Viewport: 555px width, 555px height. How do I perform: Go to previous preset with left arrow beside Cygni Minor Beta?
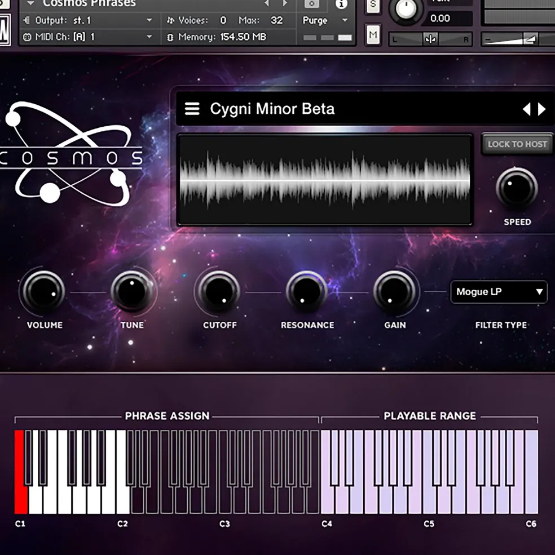point(527,109)
